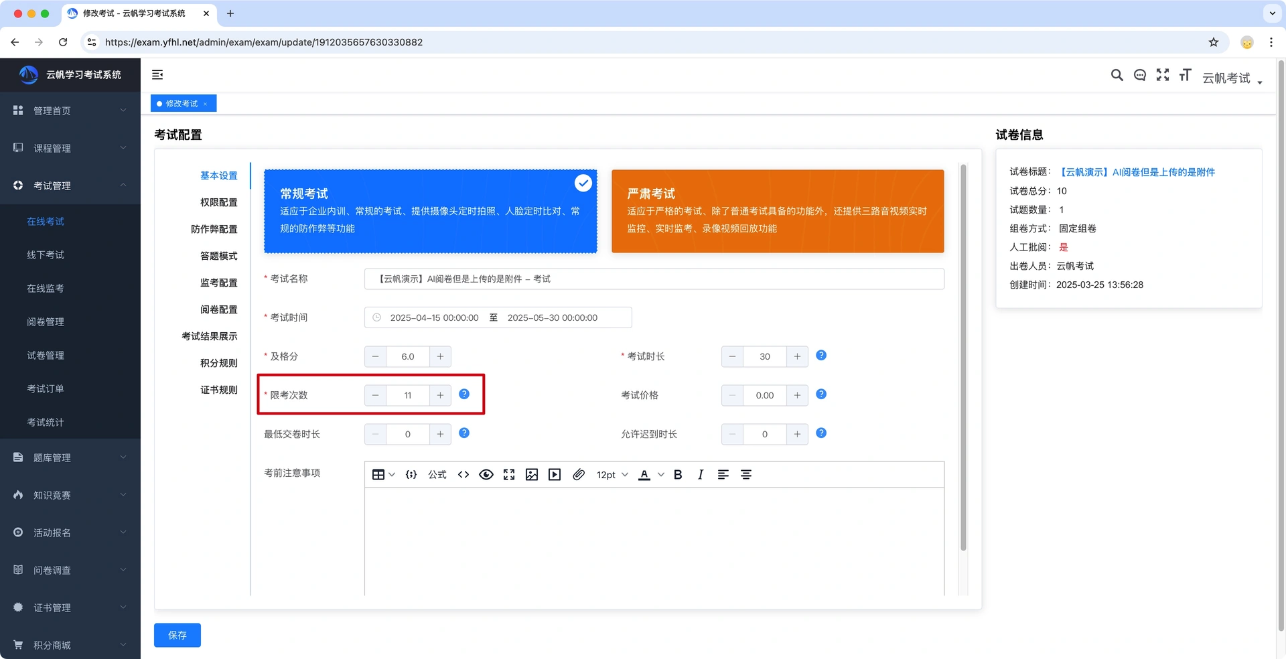Screen dimensions: 1286x659
Task: Click the search magnifier icon in header
Action: (1117, 75)
